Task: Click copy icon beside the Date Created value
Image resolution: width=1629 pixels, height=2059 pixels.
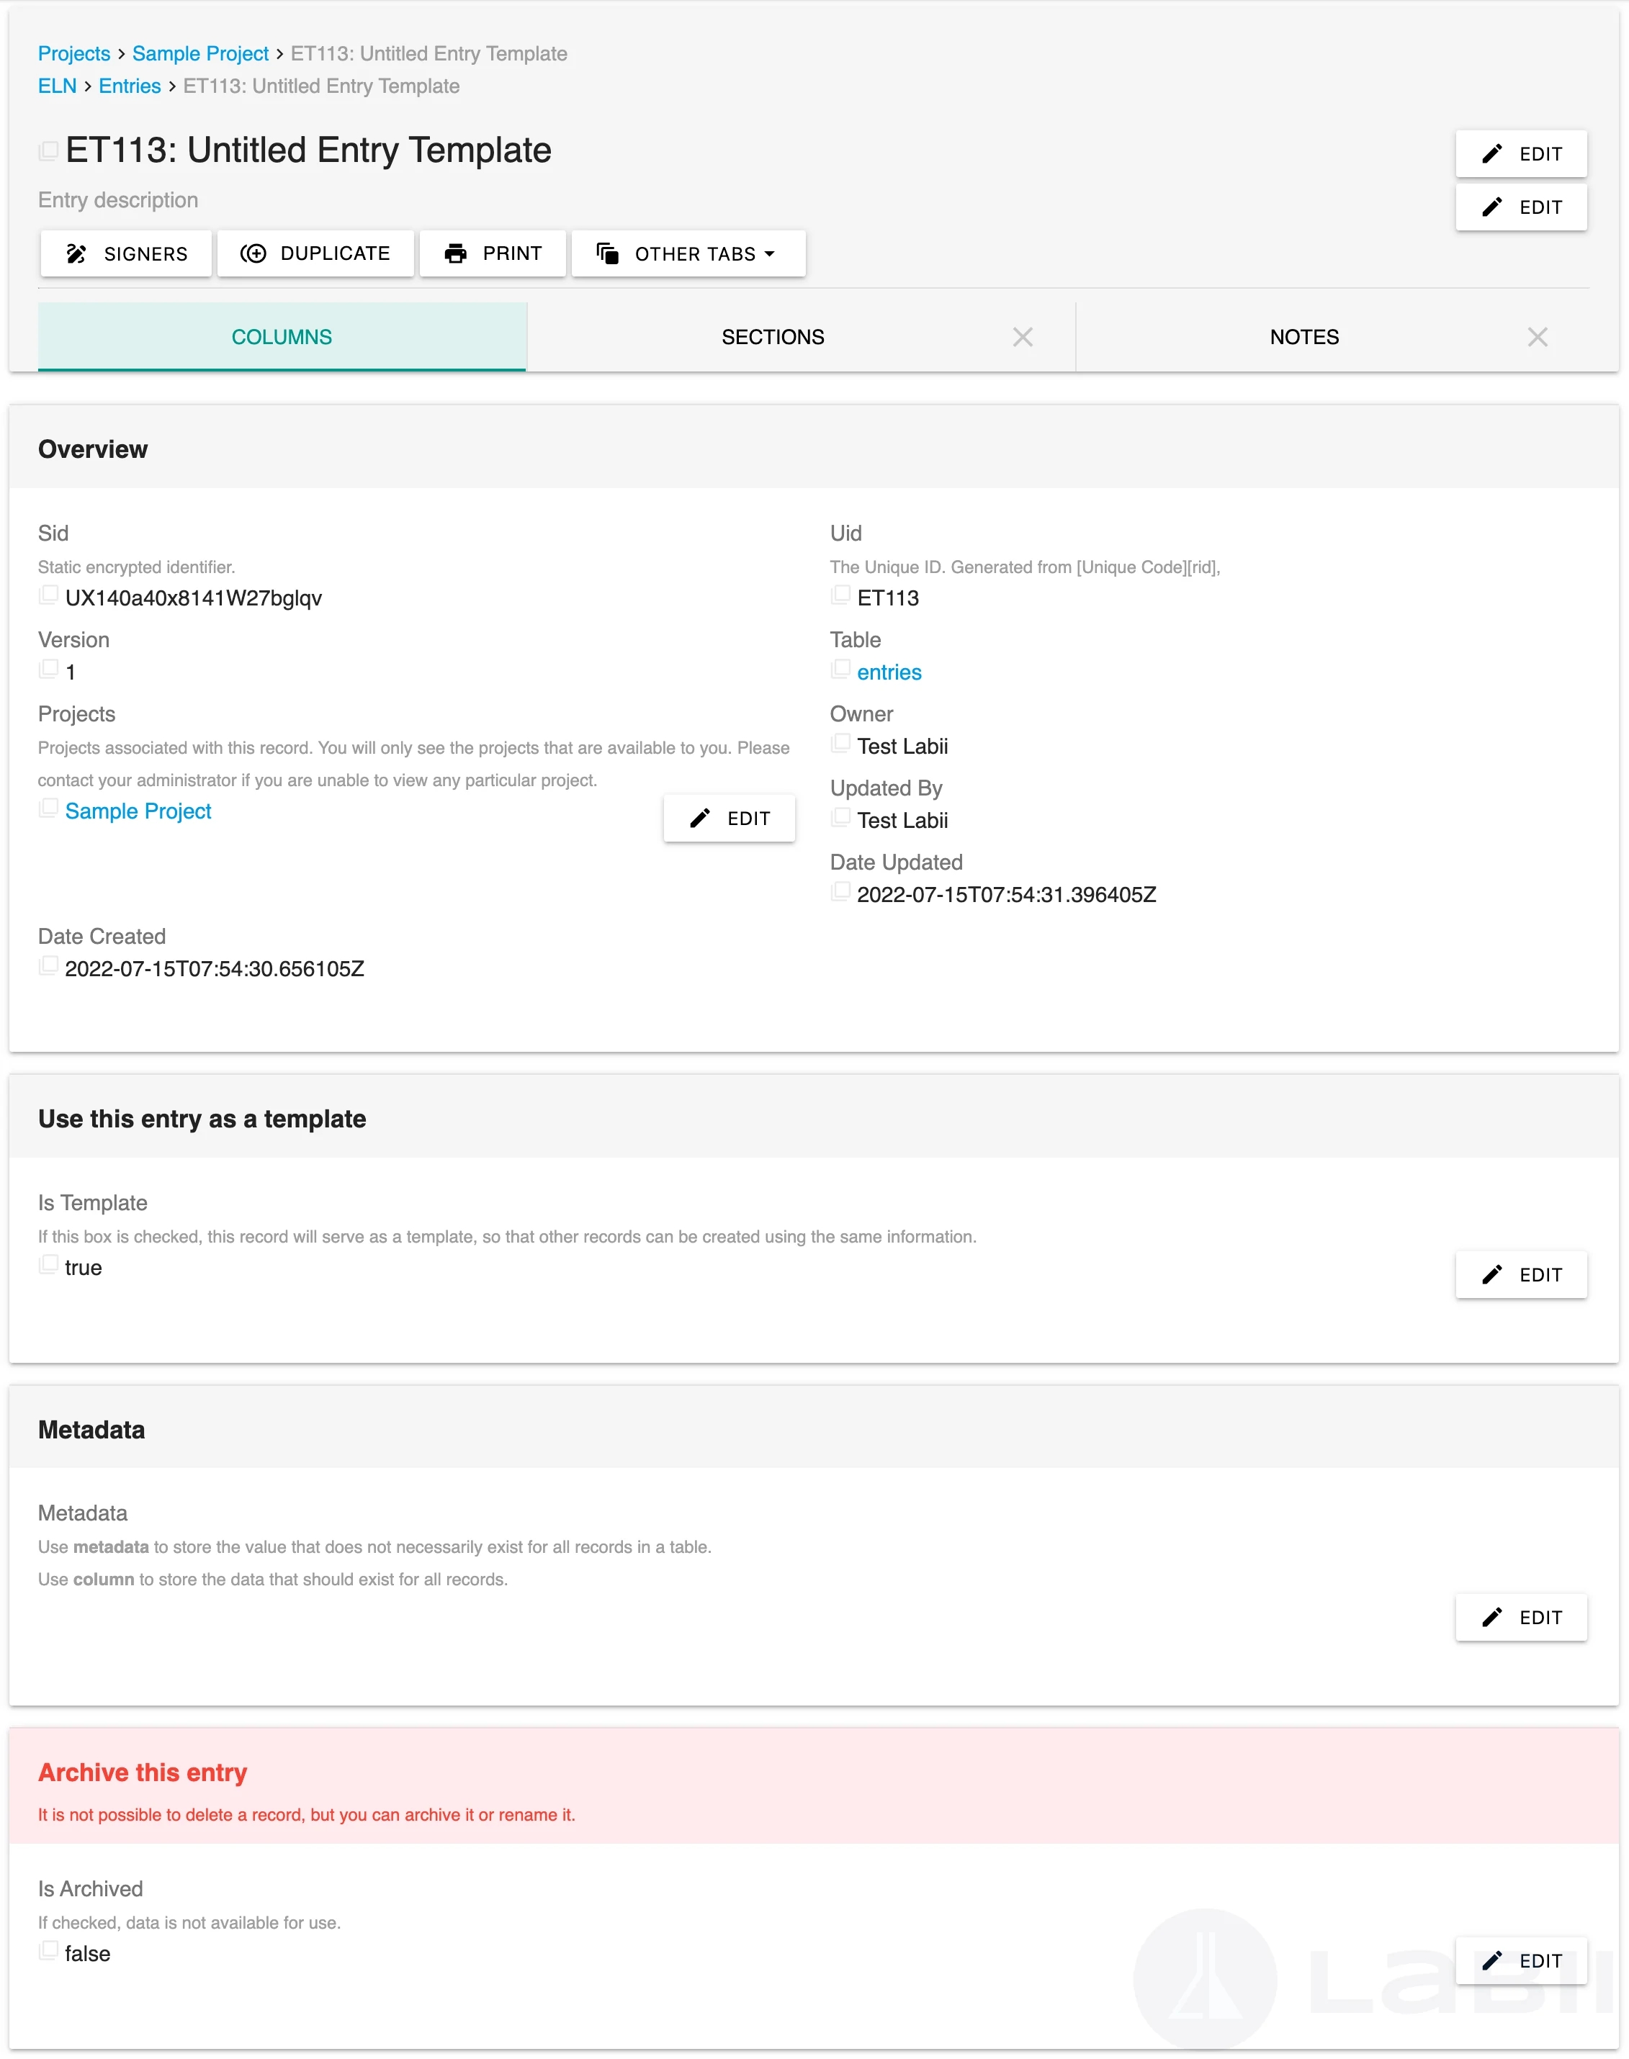Action: 49,965
